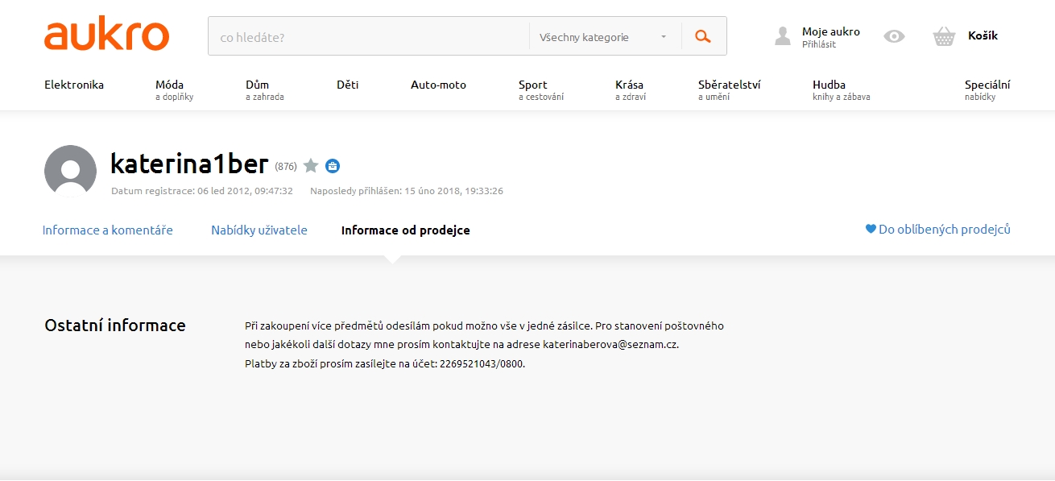The image size is (1055, 481).
Task: Open the watched items eye icon
Action: (894, 36)
